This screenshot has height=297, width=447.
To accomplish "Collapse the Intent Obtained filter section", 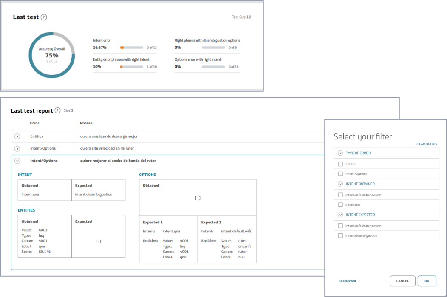I will pyautogui.click(x=340, y=184).
